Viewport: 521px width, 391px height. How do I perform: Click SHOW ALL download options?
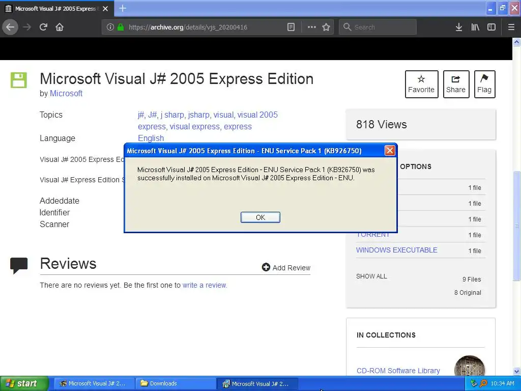click(371, 276)
